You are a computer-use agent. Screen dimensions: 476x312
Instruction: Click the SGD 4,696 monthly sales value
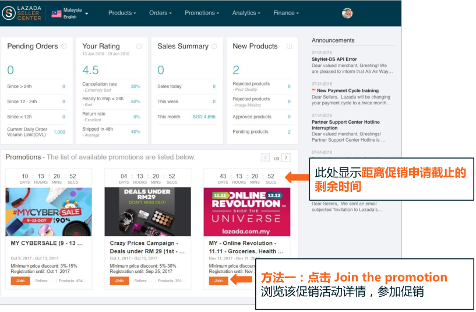(x=204, y=117)
